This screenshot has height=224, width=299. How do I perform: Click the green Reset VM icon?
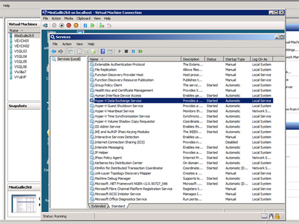click(93, 26)
